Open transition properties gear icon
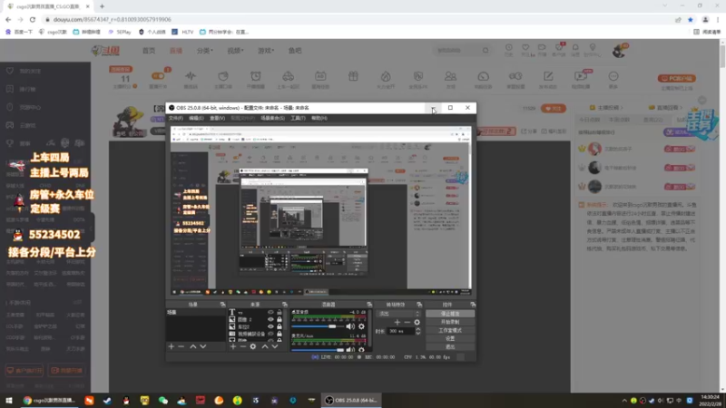 point(417,322)
